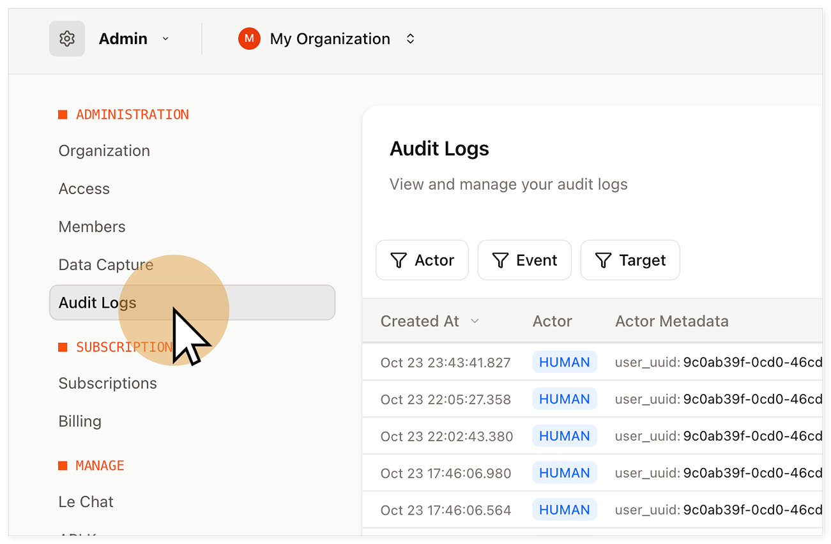This screenshot has height=544, width=831.
Task: Click user_uuid value in the 22:02:43.380 row
Action: tap(752, 437)
